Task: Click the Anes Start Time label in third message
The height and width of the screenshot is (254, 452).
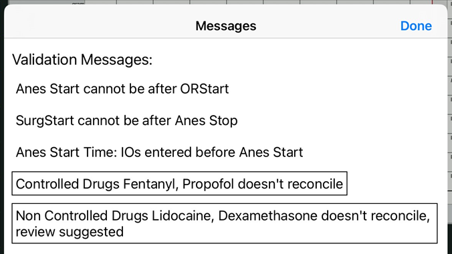Action: [x=66, y=152]
